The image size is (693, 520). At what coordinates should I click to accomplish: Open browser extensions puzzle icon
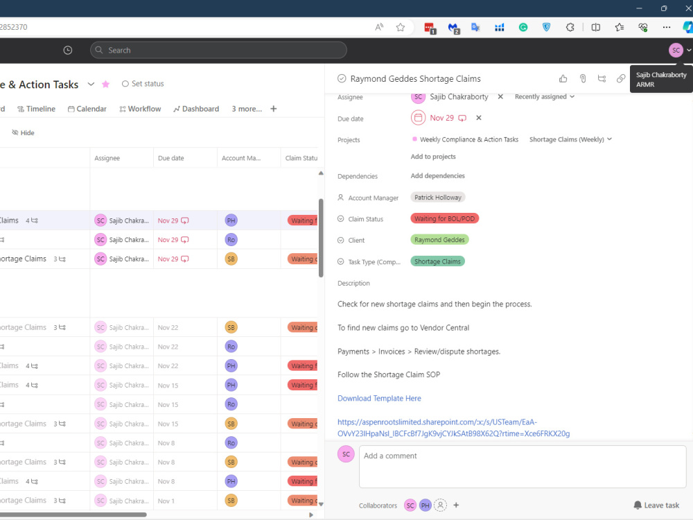(570, 28)
